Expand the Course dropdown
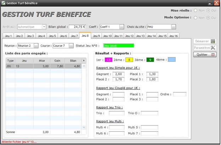This screenshot has width=221, height=145. (x=71, y=45)
